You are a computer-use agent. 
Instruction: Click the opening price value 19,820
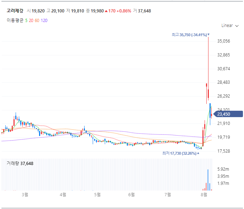pos(38,11)
